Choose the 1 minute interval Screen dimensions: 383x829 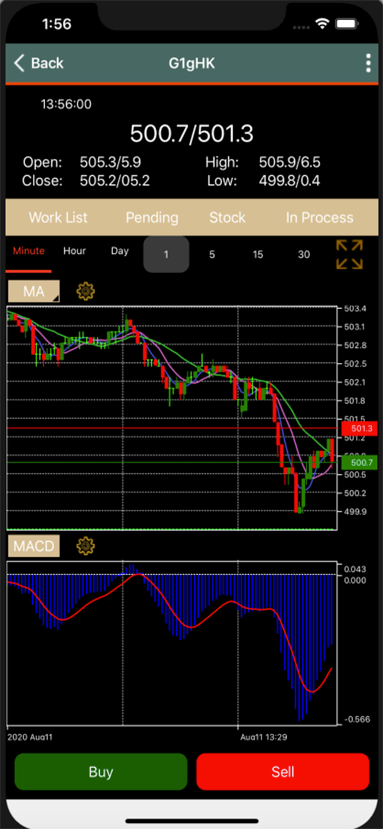[166, 255]
